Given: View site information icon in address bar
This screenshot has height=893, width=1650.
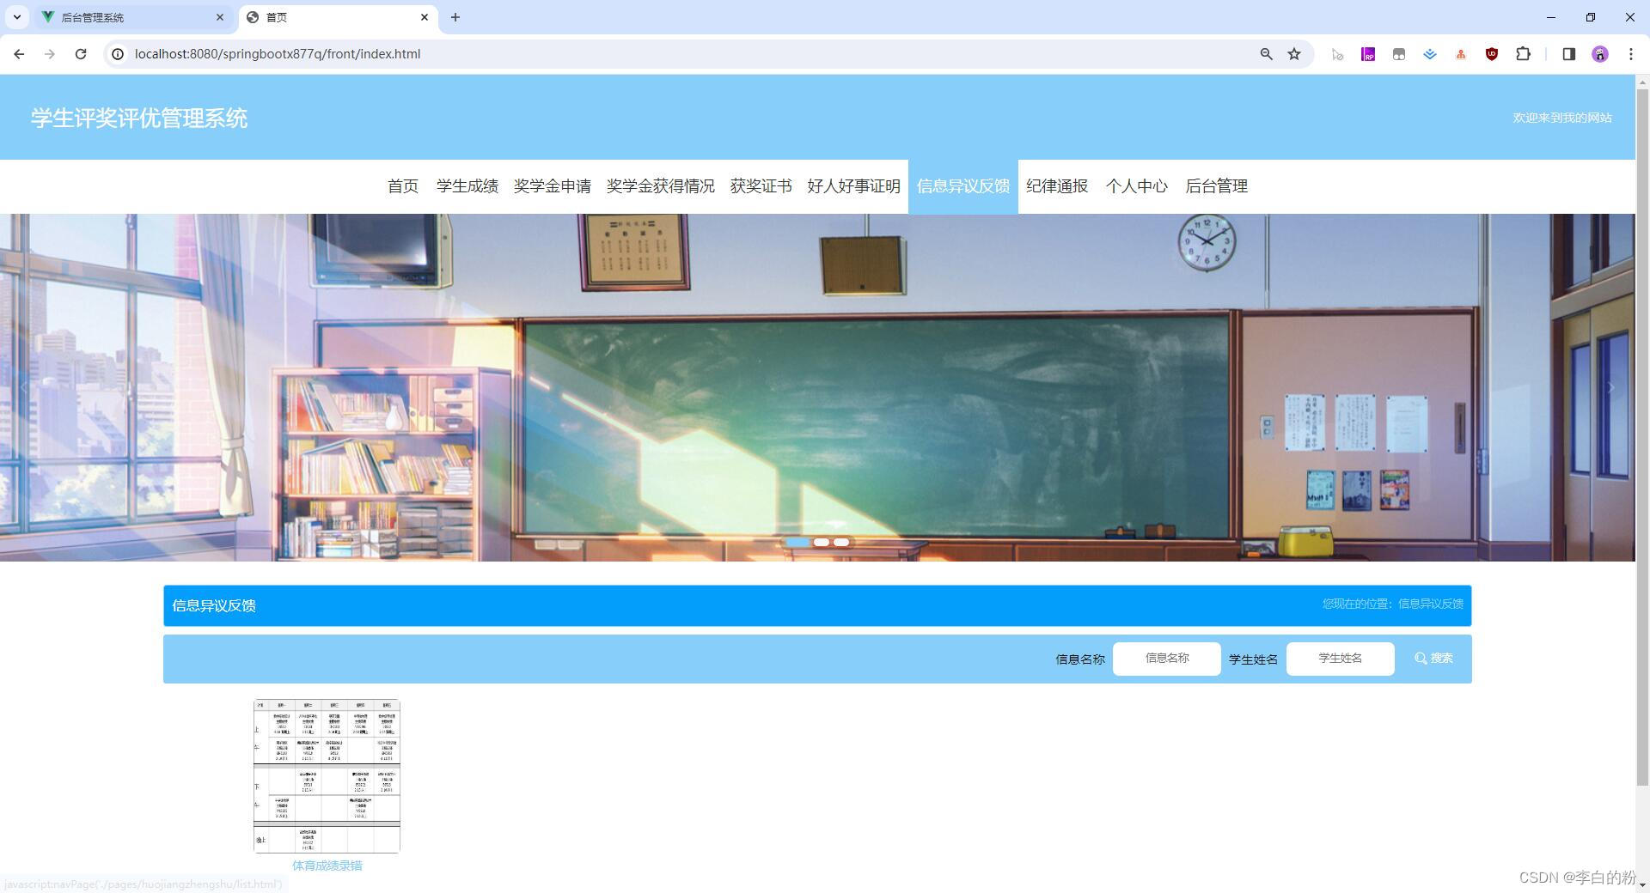Looking at the screenshot, I should click(x=119, y=54).
